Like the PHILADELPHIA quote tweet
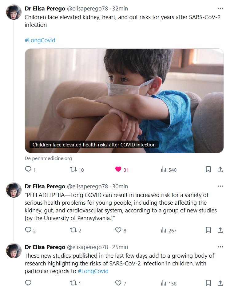230x291 pixels. point(118,230)
